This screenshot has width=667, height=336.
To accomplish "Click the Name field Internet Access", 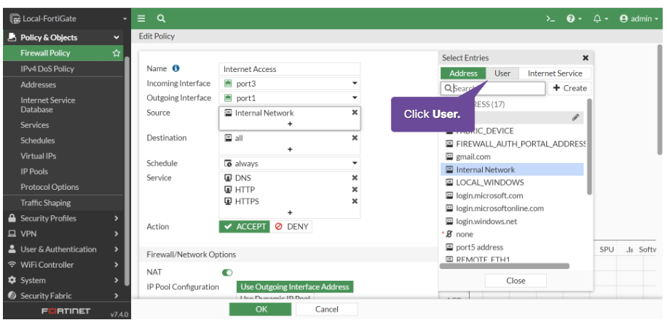I will click(290, 69).
